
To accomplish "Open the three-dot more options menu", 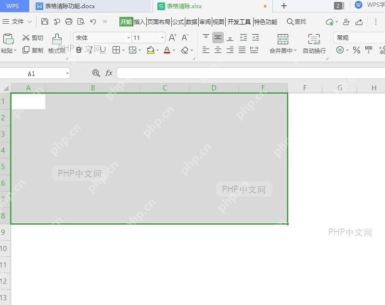I will [376, 22].
